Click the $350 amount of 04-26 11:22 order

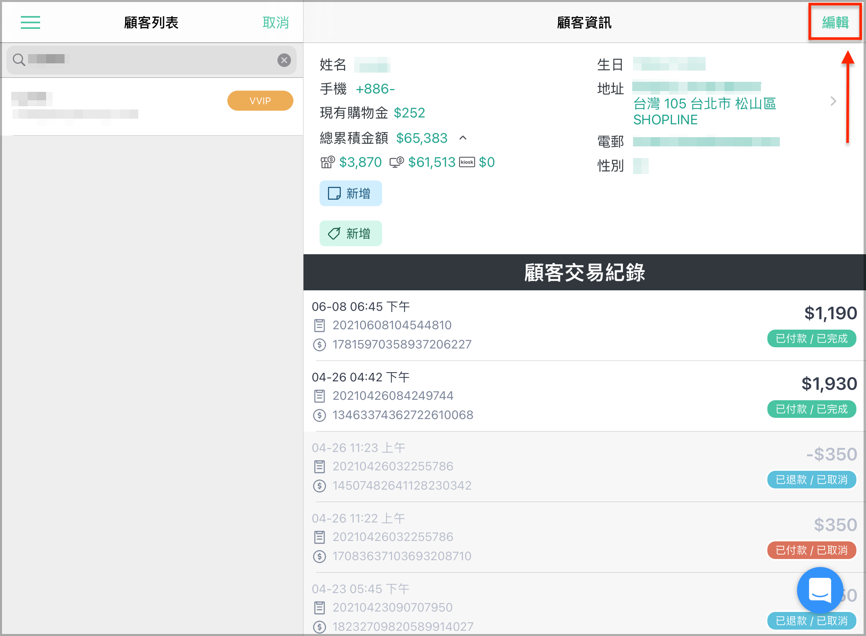click(836, 525)
